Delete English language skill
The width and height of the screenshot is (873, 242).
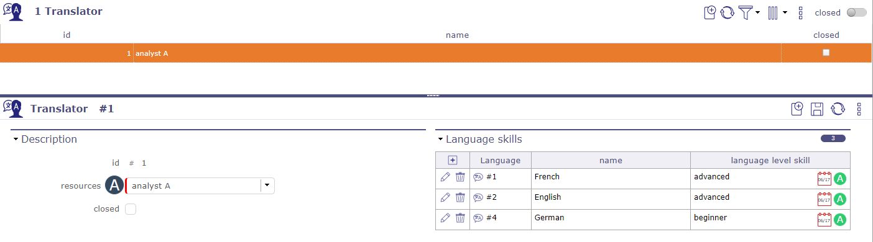pyautogui.click(x=460, y=197)
